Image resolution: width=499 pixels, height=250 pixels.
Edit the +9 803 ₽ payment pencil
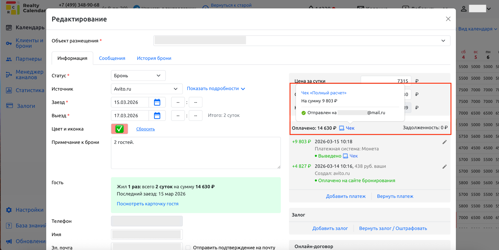[445, 142]
